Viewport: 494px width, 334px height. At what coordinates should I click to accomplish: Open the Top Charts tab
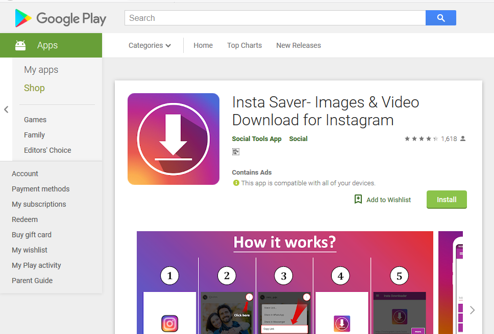tap(244, 45)
